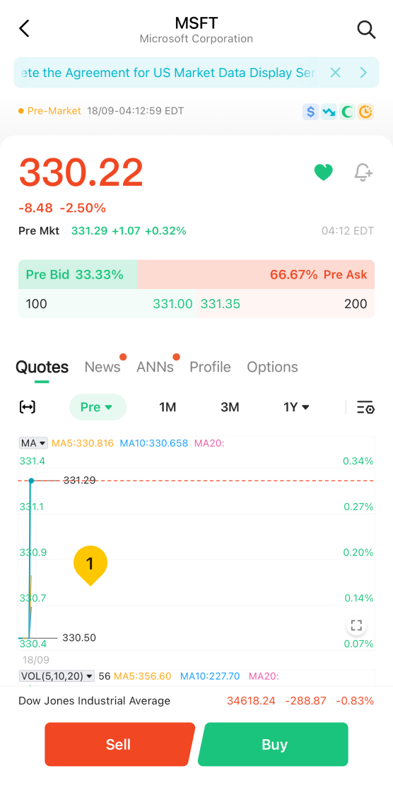The height and width of the screenshot is (795, 393).
Task: Go back using the left arrow
Action: [x=24, y=29]
